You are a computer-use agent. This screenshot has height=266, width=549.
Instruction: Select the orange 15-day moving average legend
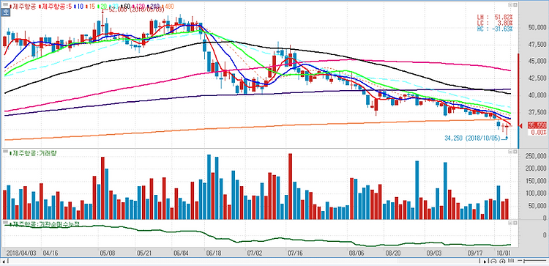coord(90,7)
